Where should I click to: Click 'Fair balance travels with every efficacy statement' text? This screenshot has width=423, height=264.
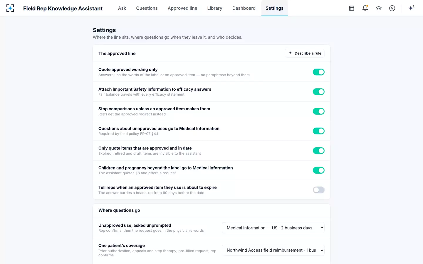click(141, 94)
